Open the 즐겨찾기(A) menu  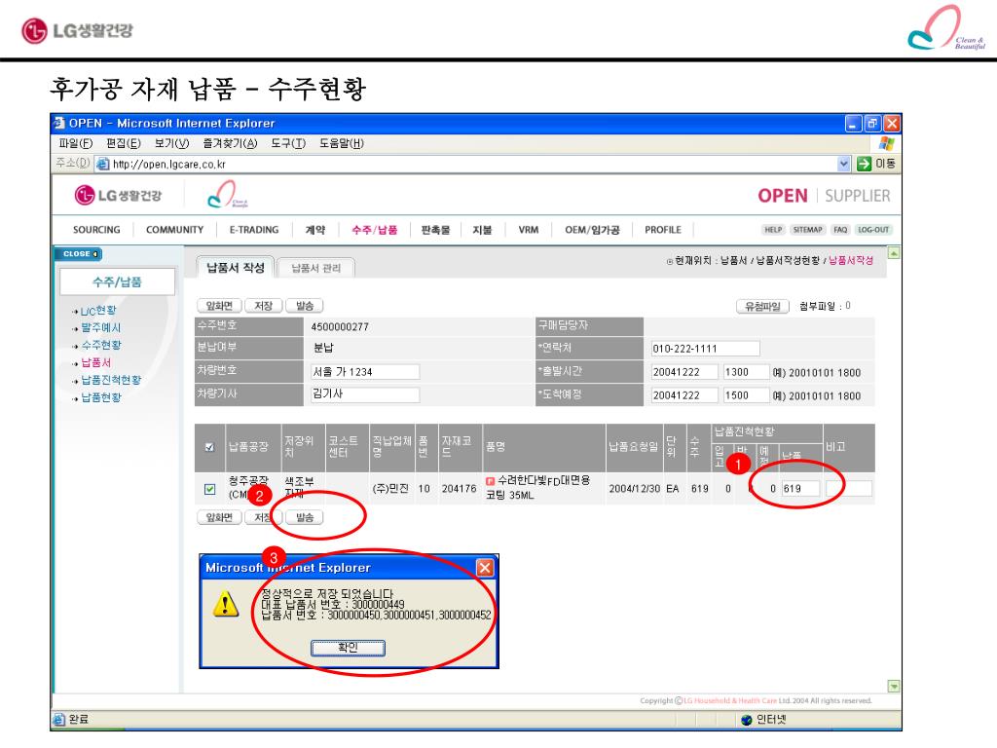point(230,143)
